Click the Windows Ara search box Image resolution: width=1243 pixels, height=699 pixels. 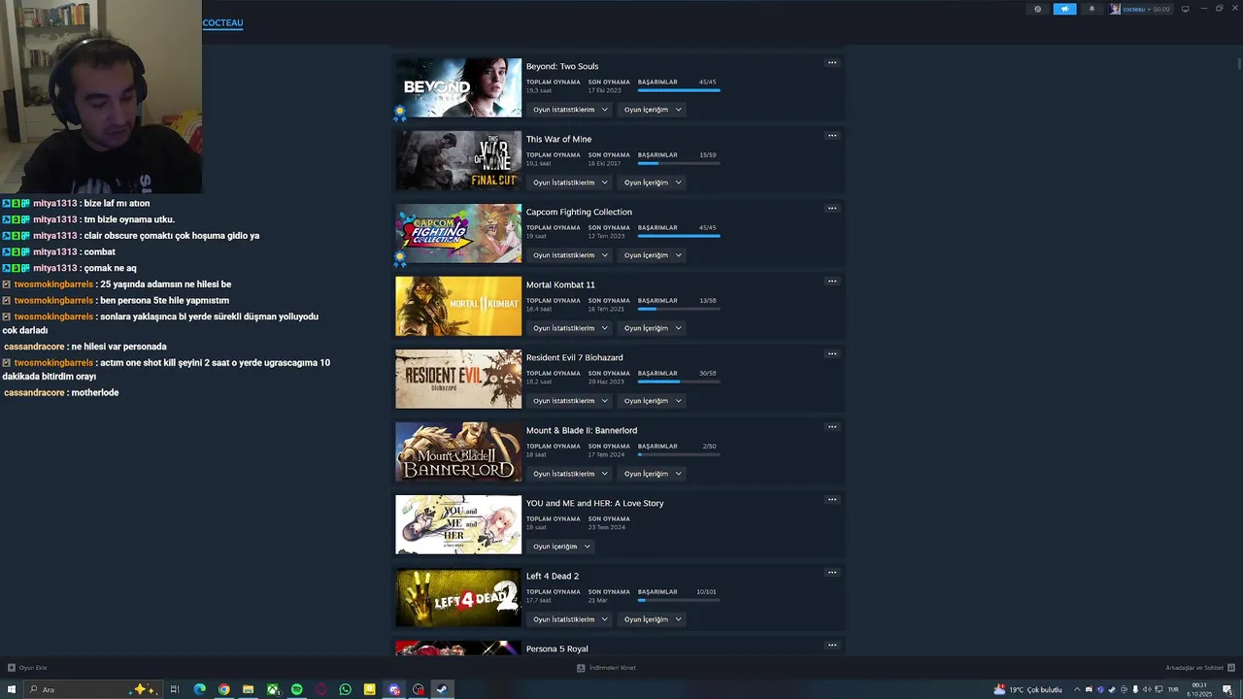point(92,689)
